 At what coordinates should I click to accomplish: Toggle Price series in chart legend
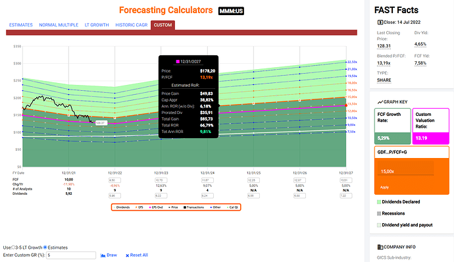pyautogui.click(x=173, y=207)
